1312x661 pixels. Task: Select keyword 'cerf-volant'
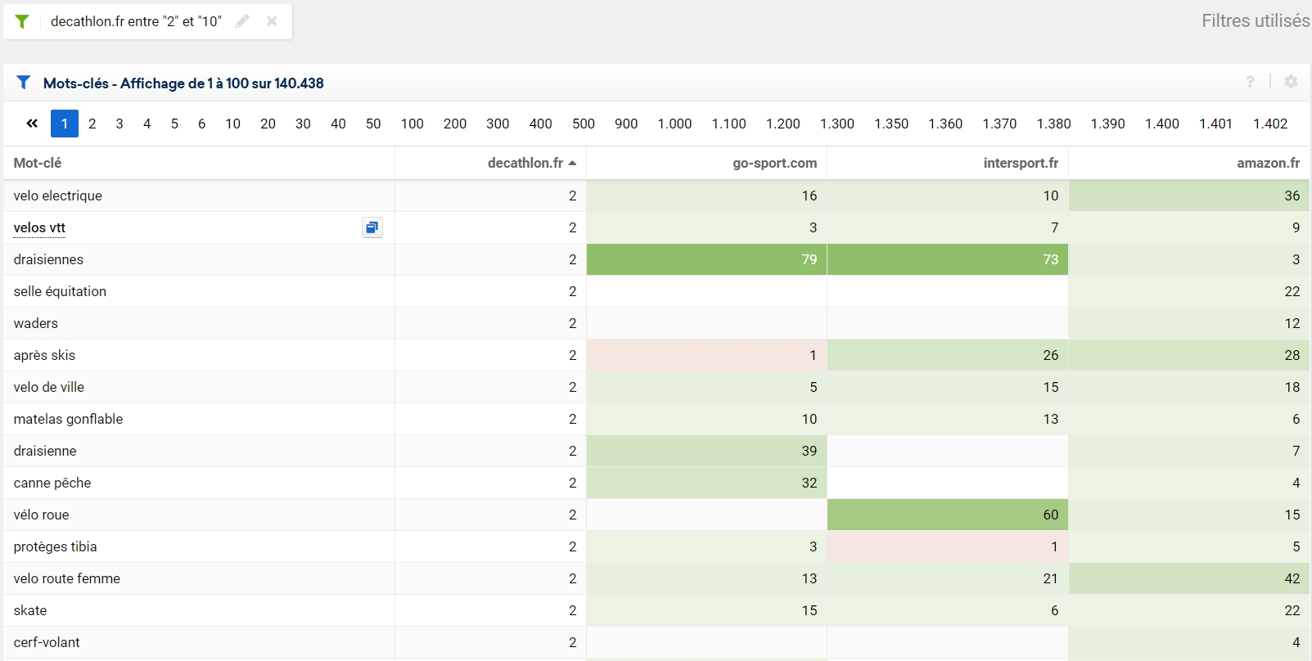47,642
